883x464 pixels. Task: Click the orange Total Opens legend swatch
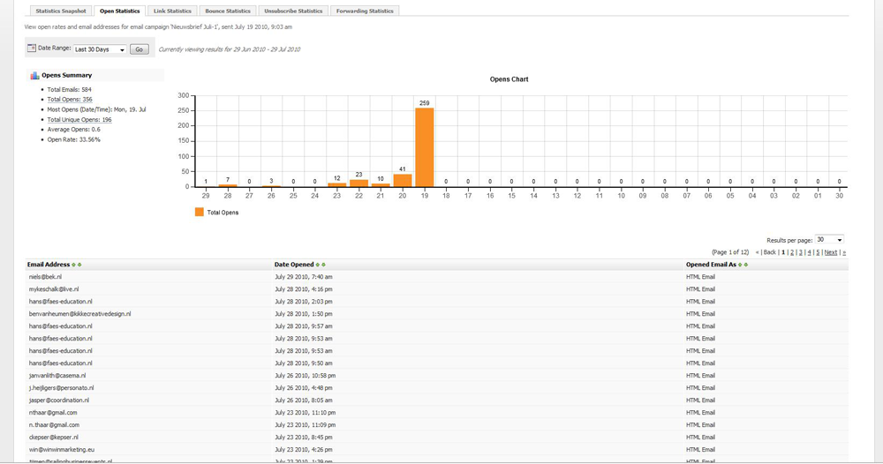199,213
